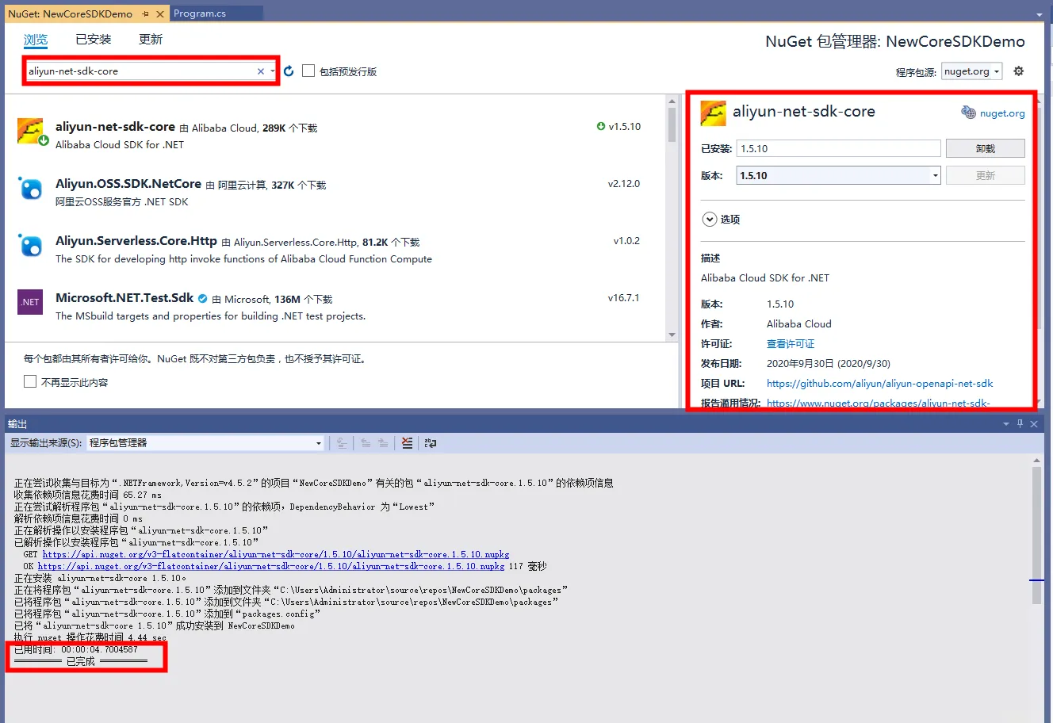The height and width of the screenshot is (723, 1053).
Task: Select the Microsoft.NET.Test.Sdk package title
Action: pos(124,298)
